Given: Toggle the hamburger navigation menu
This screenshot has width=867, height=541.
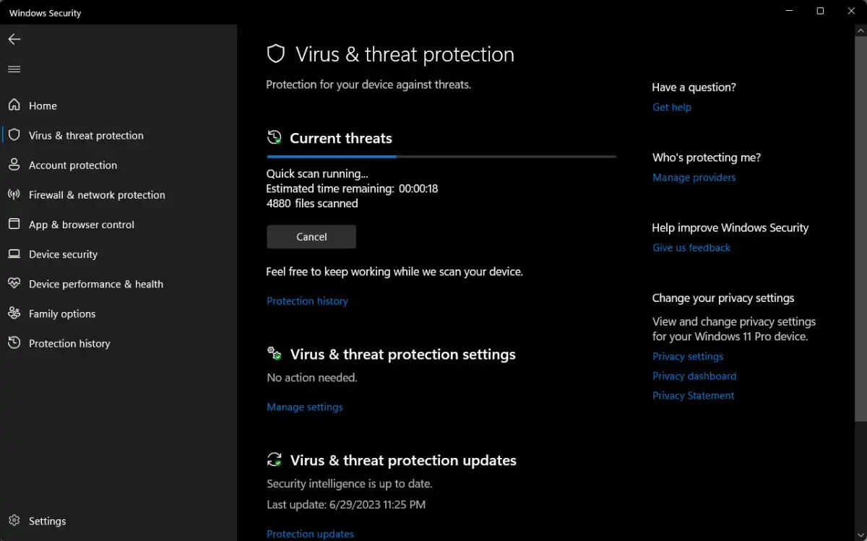Looking at the screenshot, I should pos(14,69).
